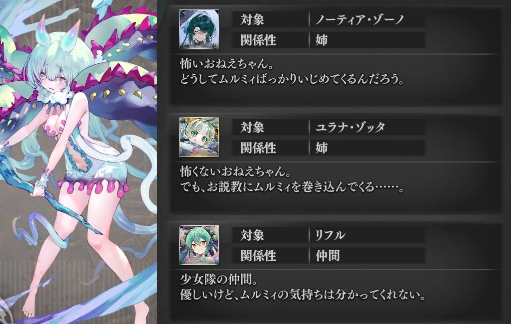Click the 関係性 label in the second entry
Screen dimensions: 511x324
(x=258, y=148)
